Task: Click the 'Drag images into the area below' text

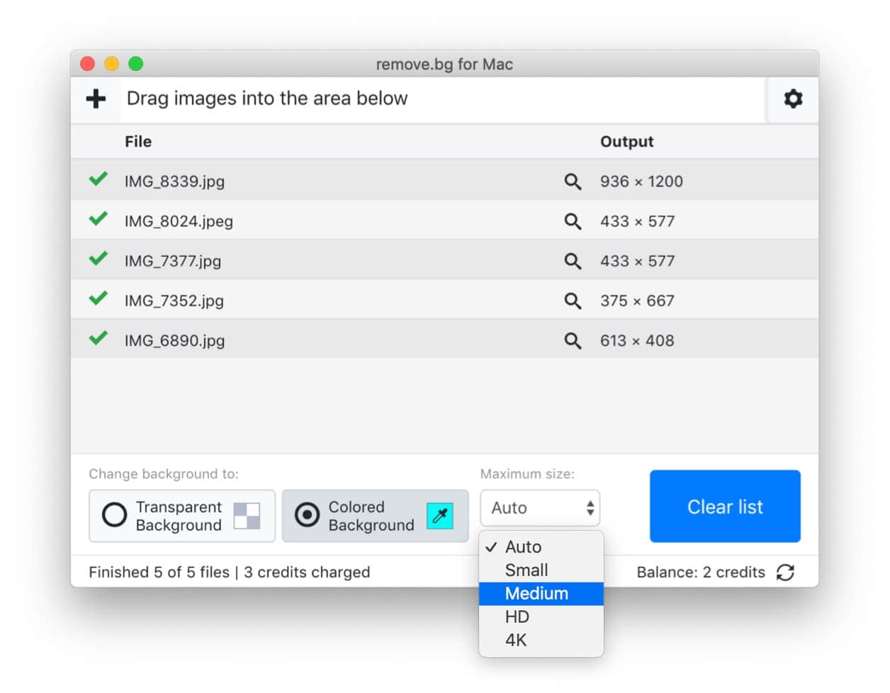Action: 267,98
